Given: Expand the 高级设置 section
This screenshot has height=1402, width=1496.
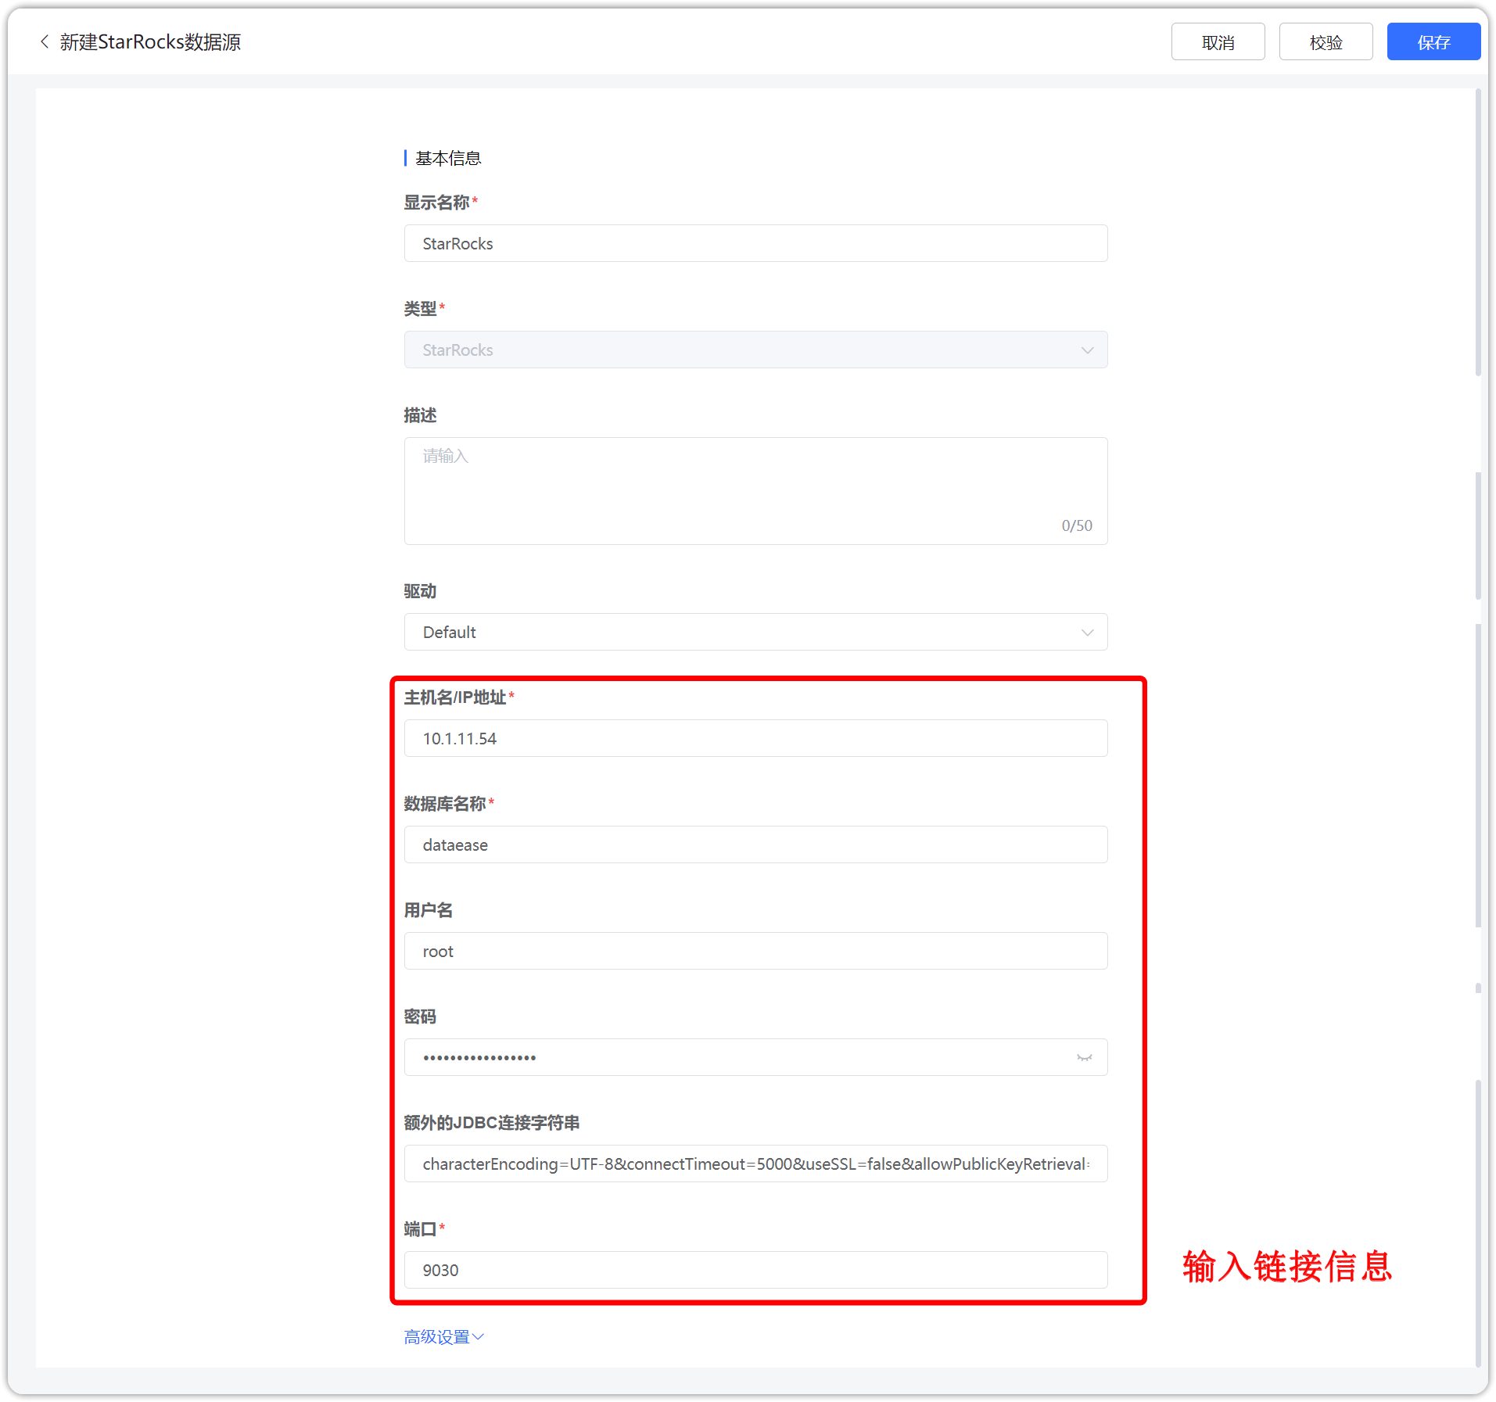Looking at the screenshot, I should point(443,1337).
